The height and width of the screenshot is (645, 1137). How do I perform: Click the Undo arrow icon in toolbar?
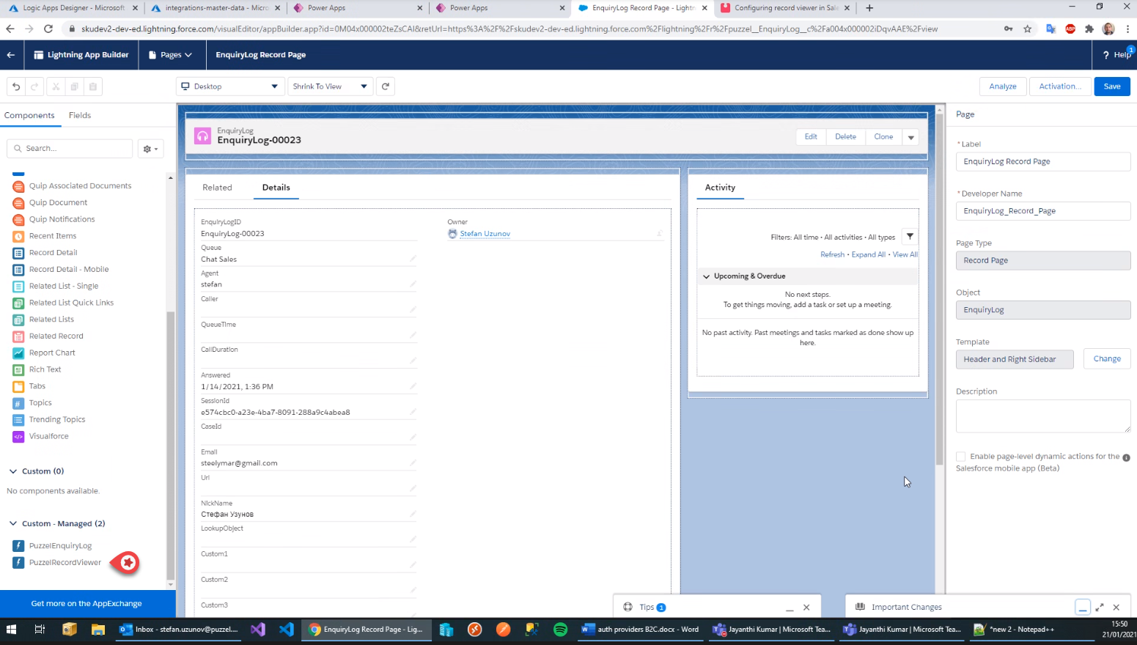[16, 86]
